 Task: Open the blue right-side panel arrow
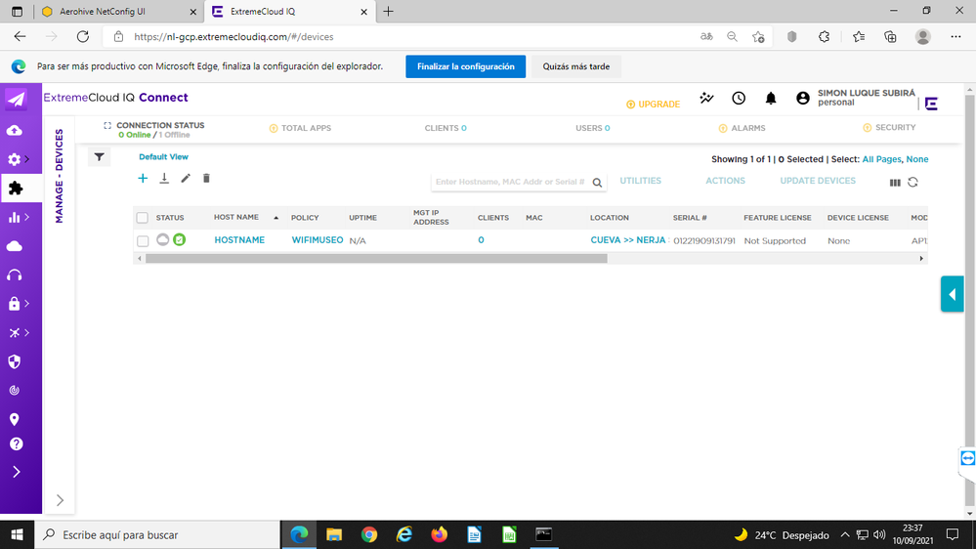click(952, 294)
